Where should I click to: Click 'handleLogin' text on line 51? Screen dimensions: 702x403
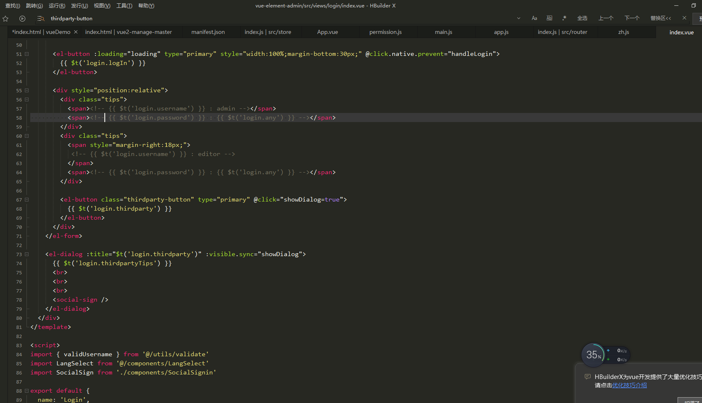472,54
